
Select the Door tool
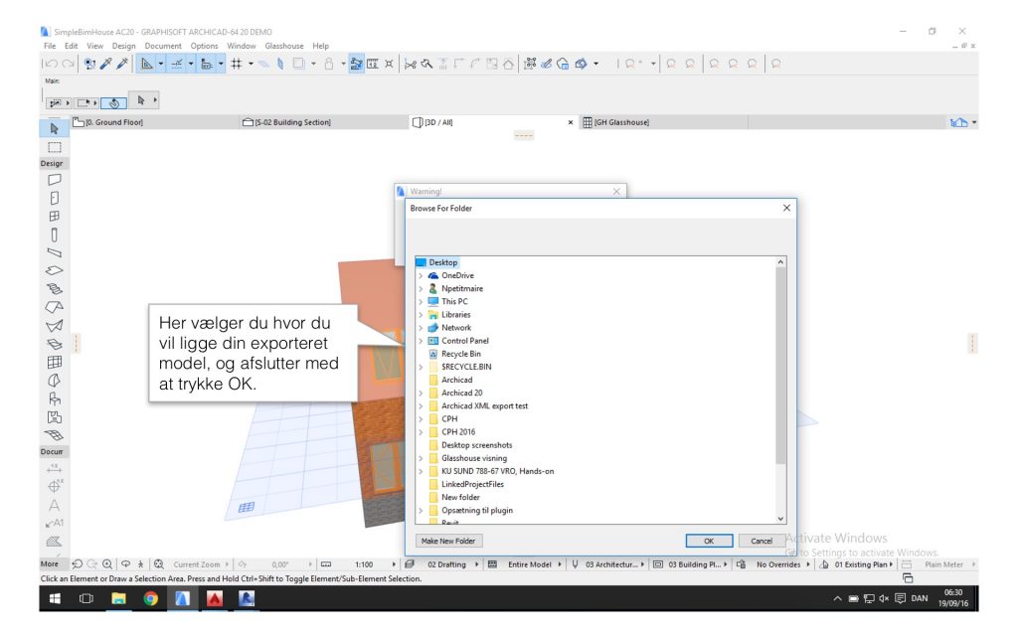coord(54,198)
